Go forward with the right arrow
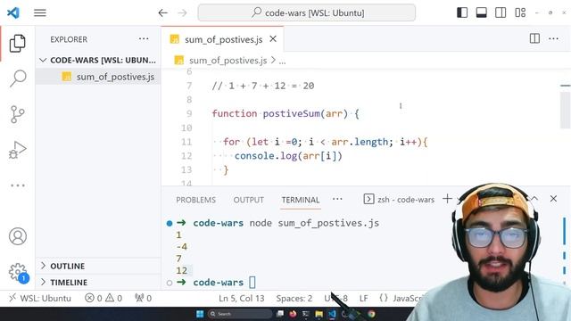 pyautogui.click(x=182, y=13)
